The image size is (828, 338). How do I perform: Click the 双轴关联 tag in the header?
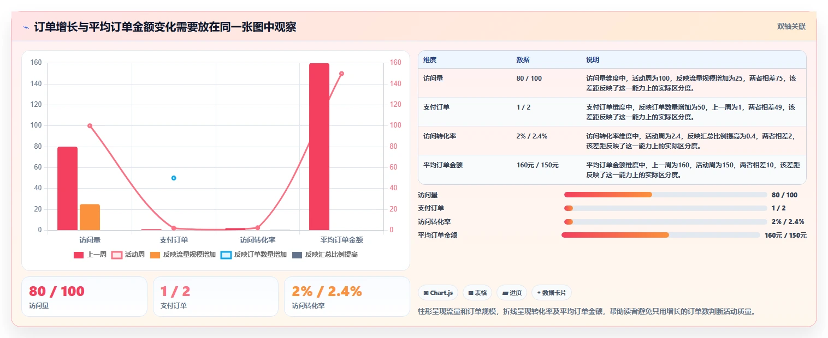coord(791,27)
